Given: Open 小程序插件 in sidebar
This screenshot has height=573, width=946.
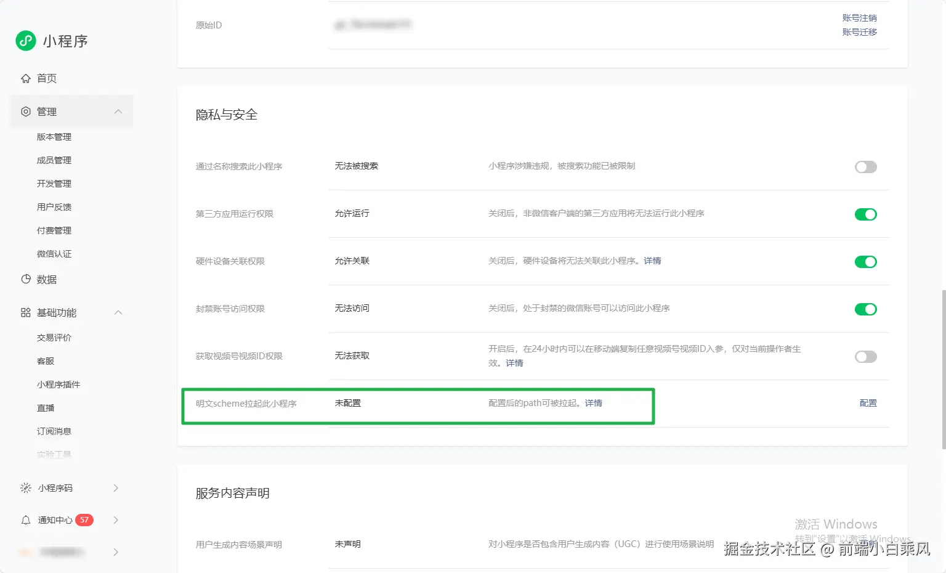Looking at the screenshot, I should pos(59,384).
